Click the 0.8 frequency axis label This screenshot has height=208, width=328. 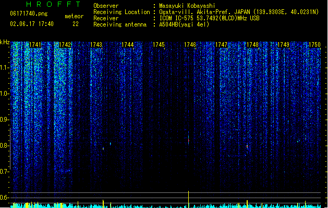4,146
